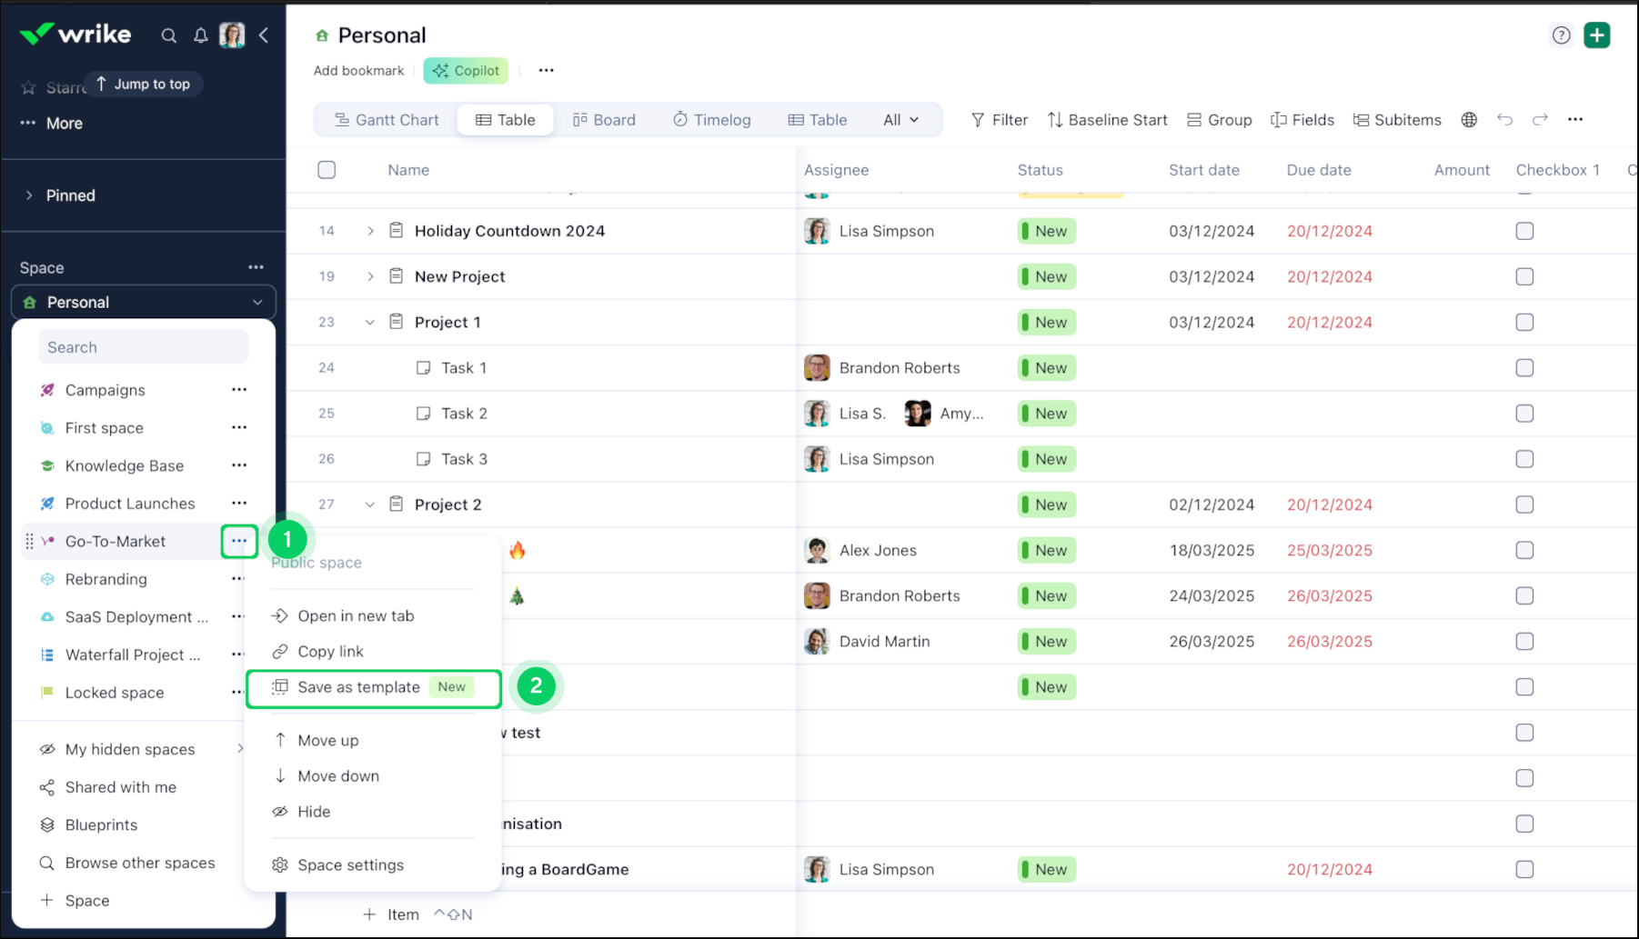This screenshot has width=1639, height=939.
Task: Switch to the Timelog view
Action: [x=712, y=120]
